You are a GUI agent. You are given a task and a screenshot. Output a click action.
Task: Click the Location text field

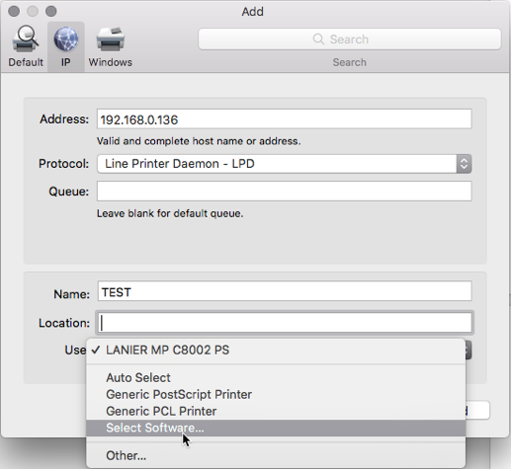pos(285,323)
